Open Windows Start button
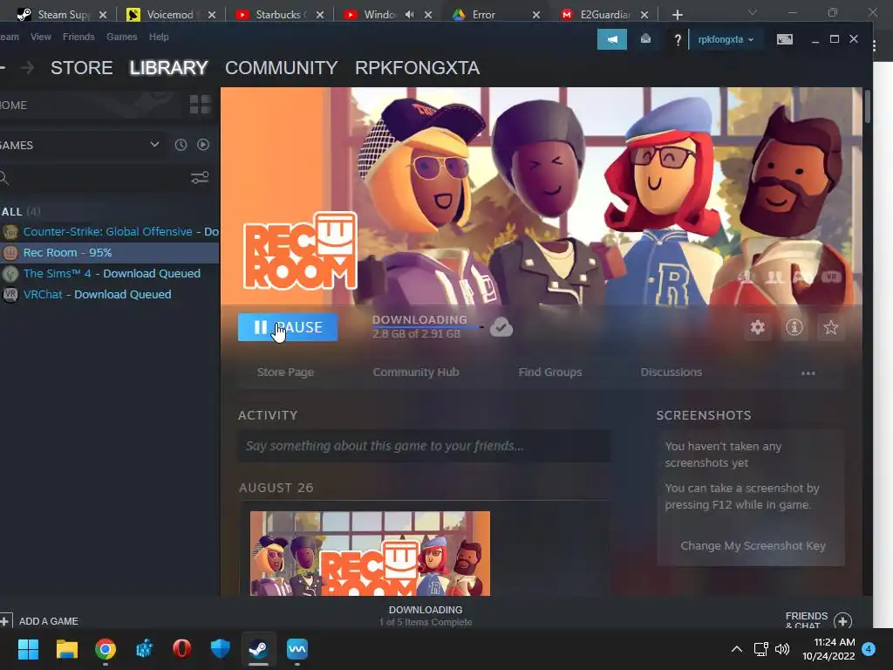 tap(28, 649)
